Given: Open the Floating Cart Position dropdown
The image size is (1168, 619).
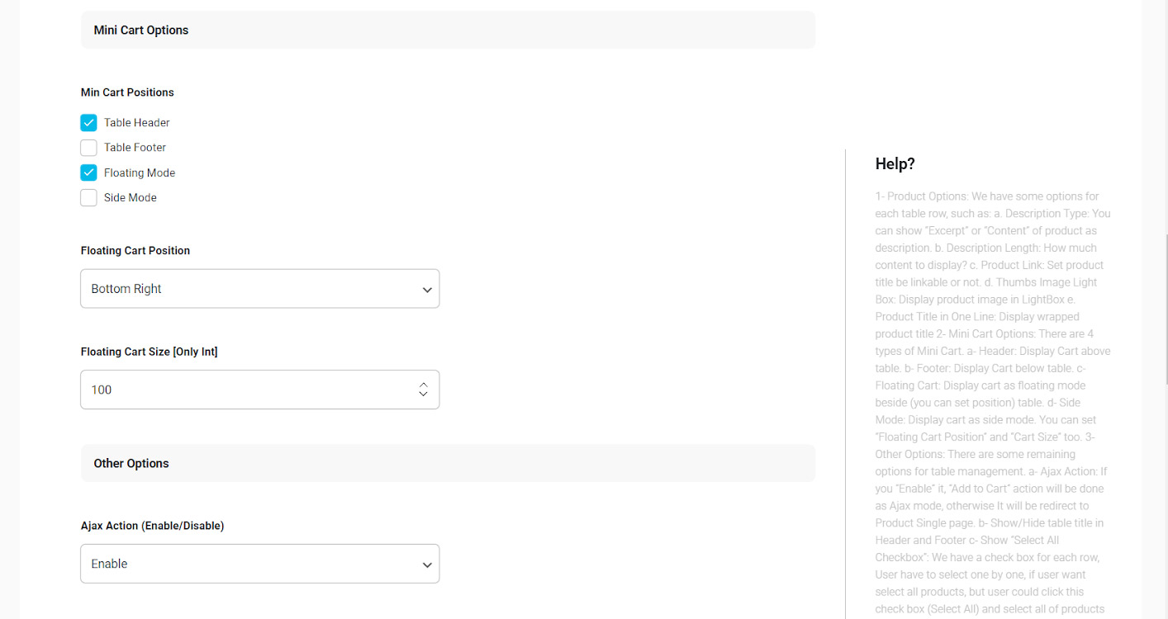Looking at the screenshot, I should pyautogui.click(x=259, y=289).
